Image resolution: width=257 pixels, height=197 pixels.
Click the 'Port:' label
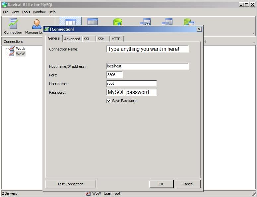53,75
